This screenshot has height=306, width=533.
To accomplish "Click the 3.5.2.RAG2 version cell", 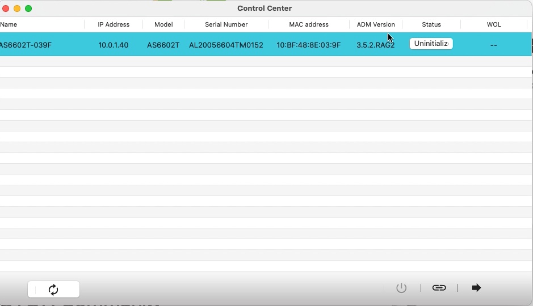I will [375, 45].
